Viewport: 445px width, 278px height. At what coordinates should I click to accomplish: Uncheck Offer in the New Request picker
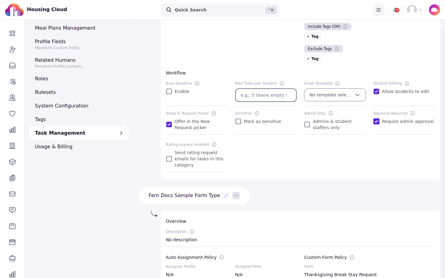(169, 124)
